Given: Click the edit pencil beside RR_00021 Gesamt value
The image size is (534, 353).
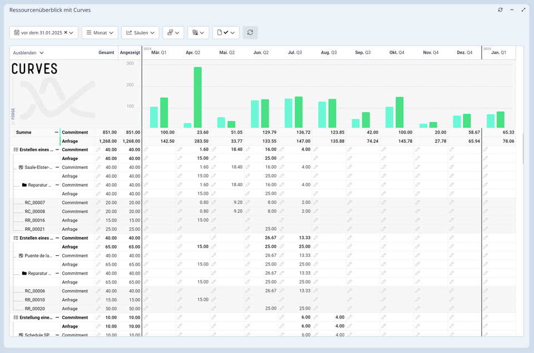Looking at the screenshot, I should [x=98, y=229].
